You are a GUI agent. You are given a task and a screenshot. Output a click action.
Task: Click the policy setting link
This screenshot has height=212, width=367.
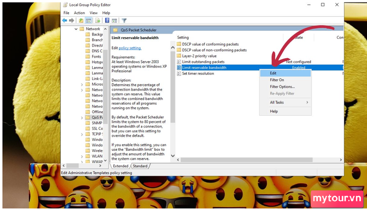click(130, 48)
